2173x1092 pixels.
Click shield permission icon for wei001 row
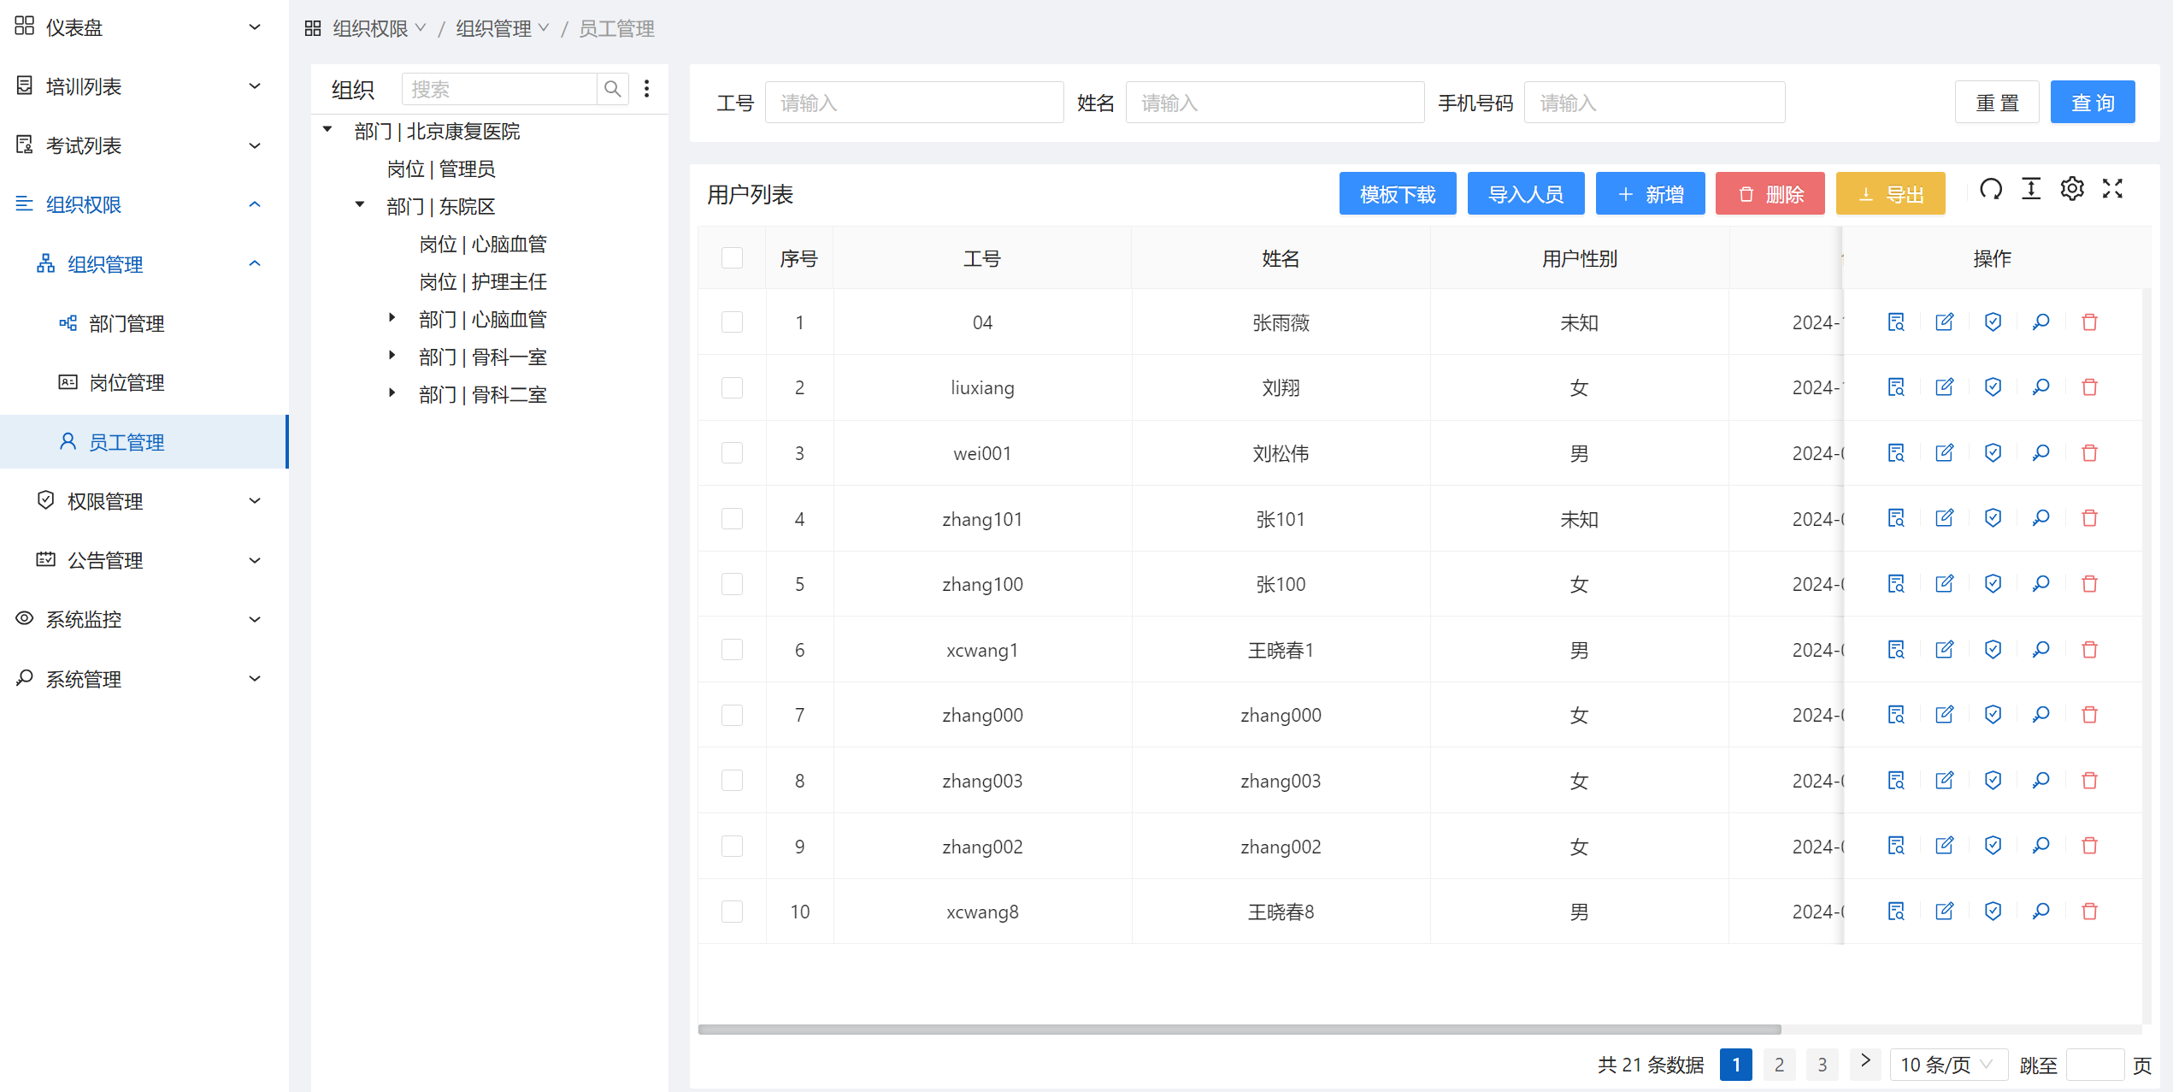pos(1993,453)
